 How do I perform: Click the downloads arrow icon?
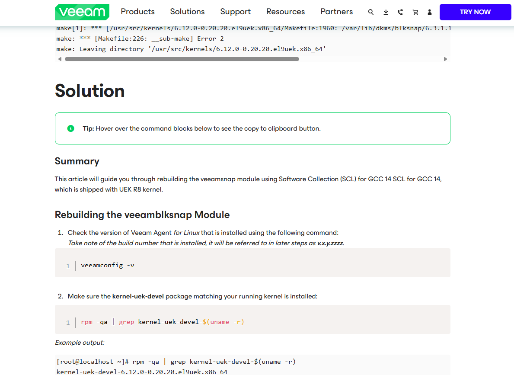click(x=386, y=12)
